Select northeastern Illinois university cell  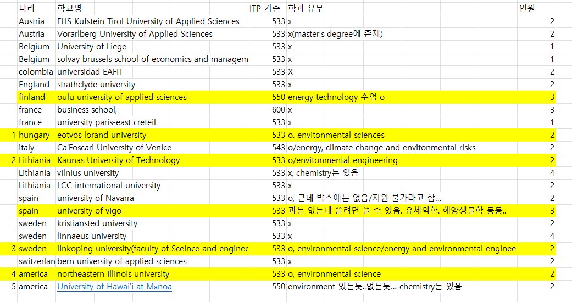click(113, 274)
